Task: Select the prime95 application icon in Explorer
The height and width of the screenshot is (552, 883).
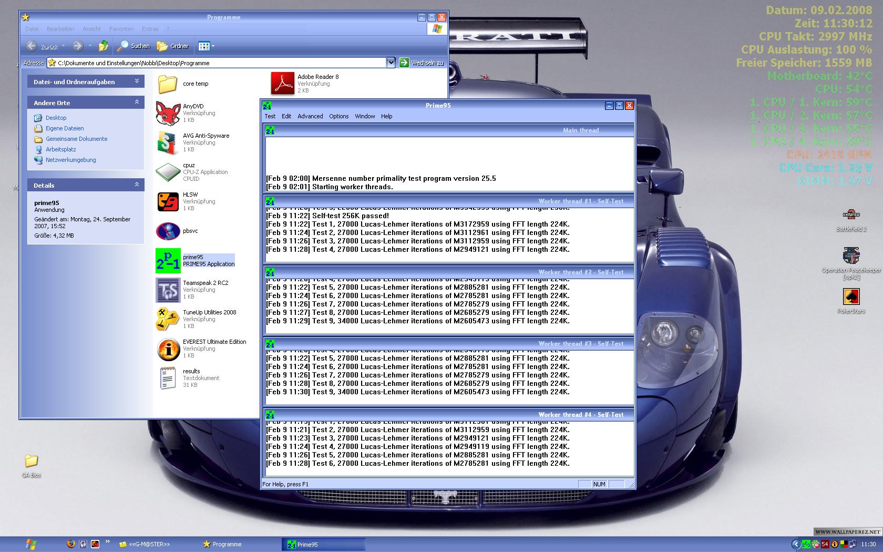Action: [168, 261]
